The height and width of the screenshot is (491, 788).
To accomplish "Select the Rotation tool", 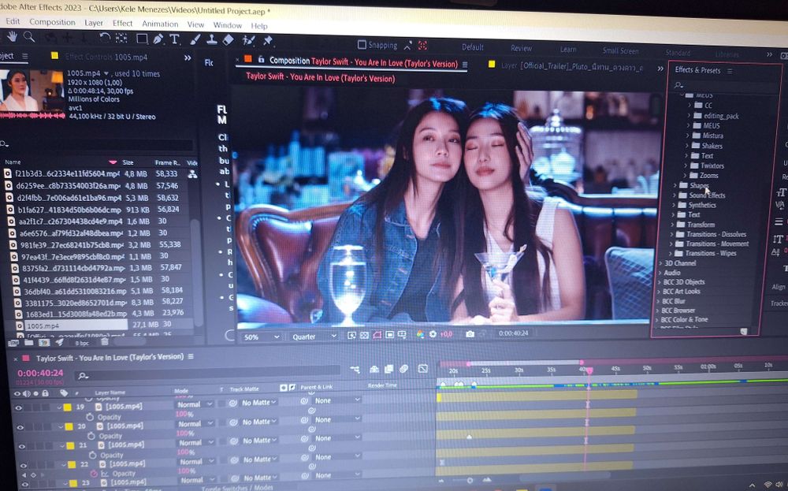I will pos(105,38).
